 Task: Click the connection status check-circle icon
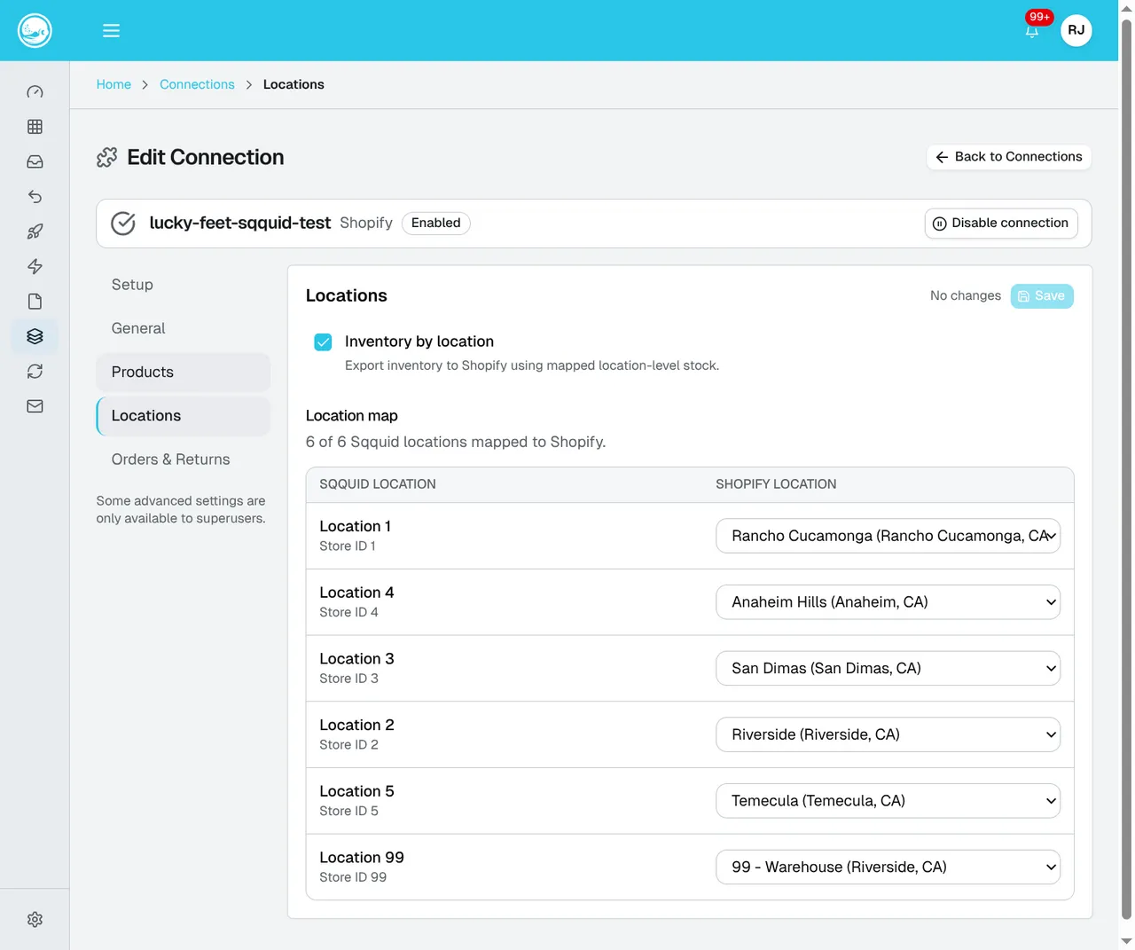(x=123, y=224)
